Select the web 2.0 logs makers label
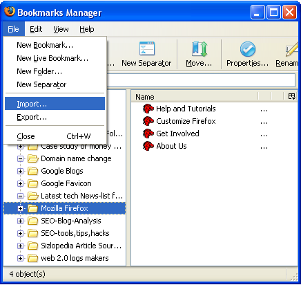The width and height of the screenshot is (301, 285). pos(75,258)
